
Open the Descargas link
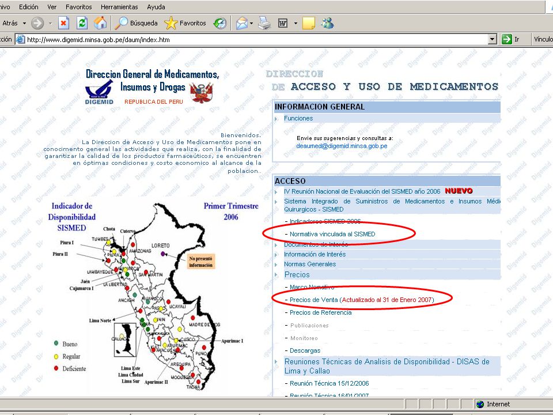tap(305, 350)
